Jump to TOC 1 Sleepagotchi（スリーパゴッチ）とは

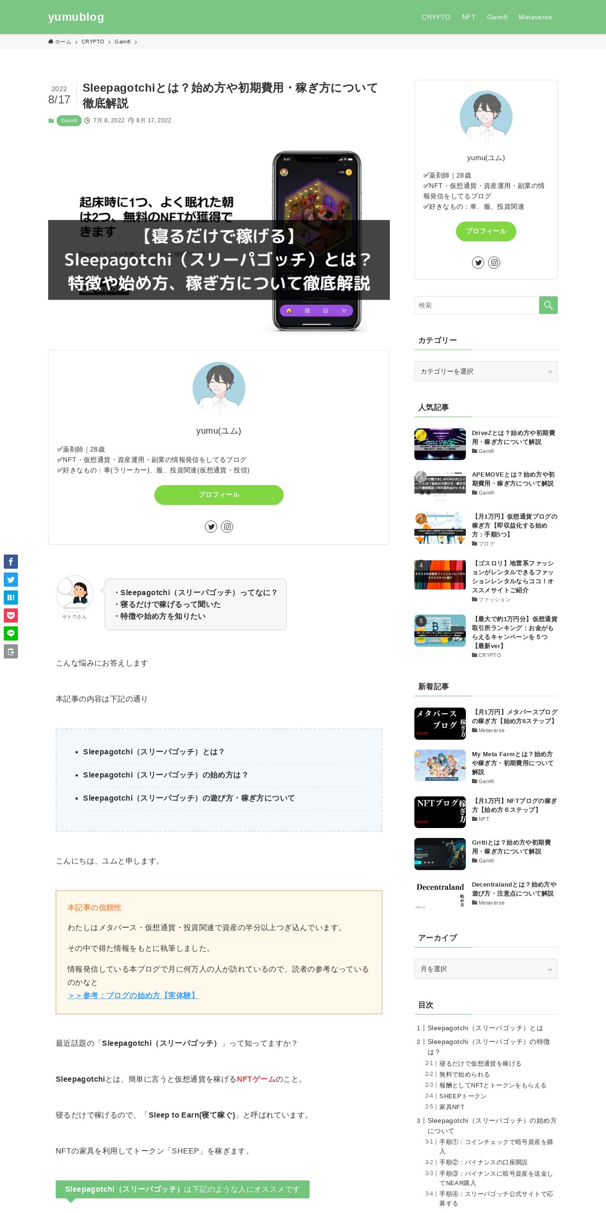(x=485, y=1028)
